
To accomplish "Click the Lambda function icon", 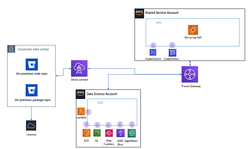I will coord(81,112).
